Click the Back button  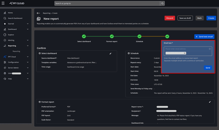[x=200, y=18]
